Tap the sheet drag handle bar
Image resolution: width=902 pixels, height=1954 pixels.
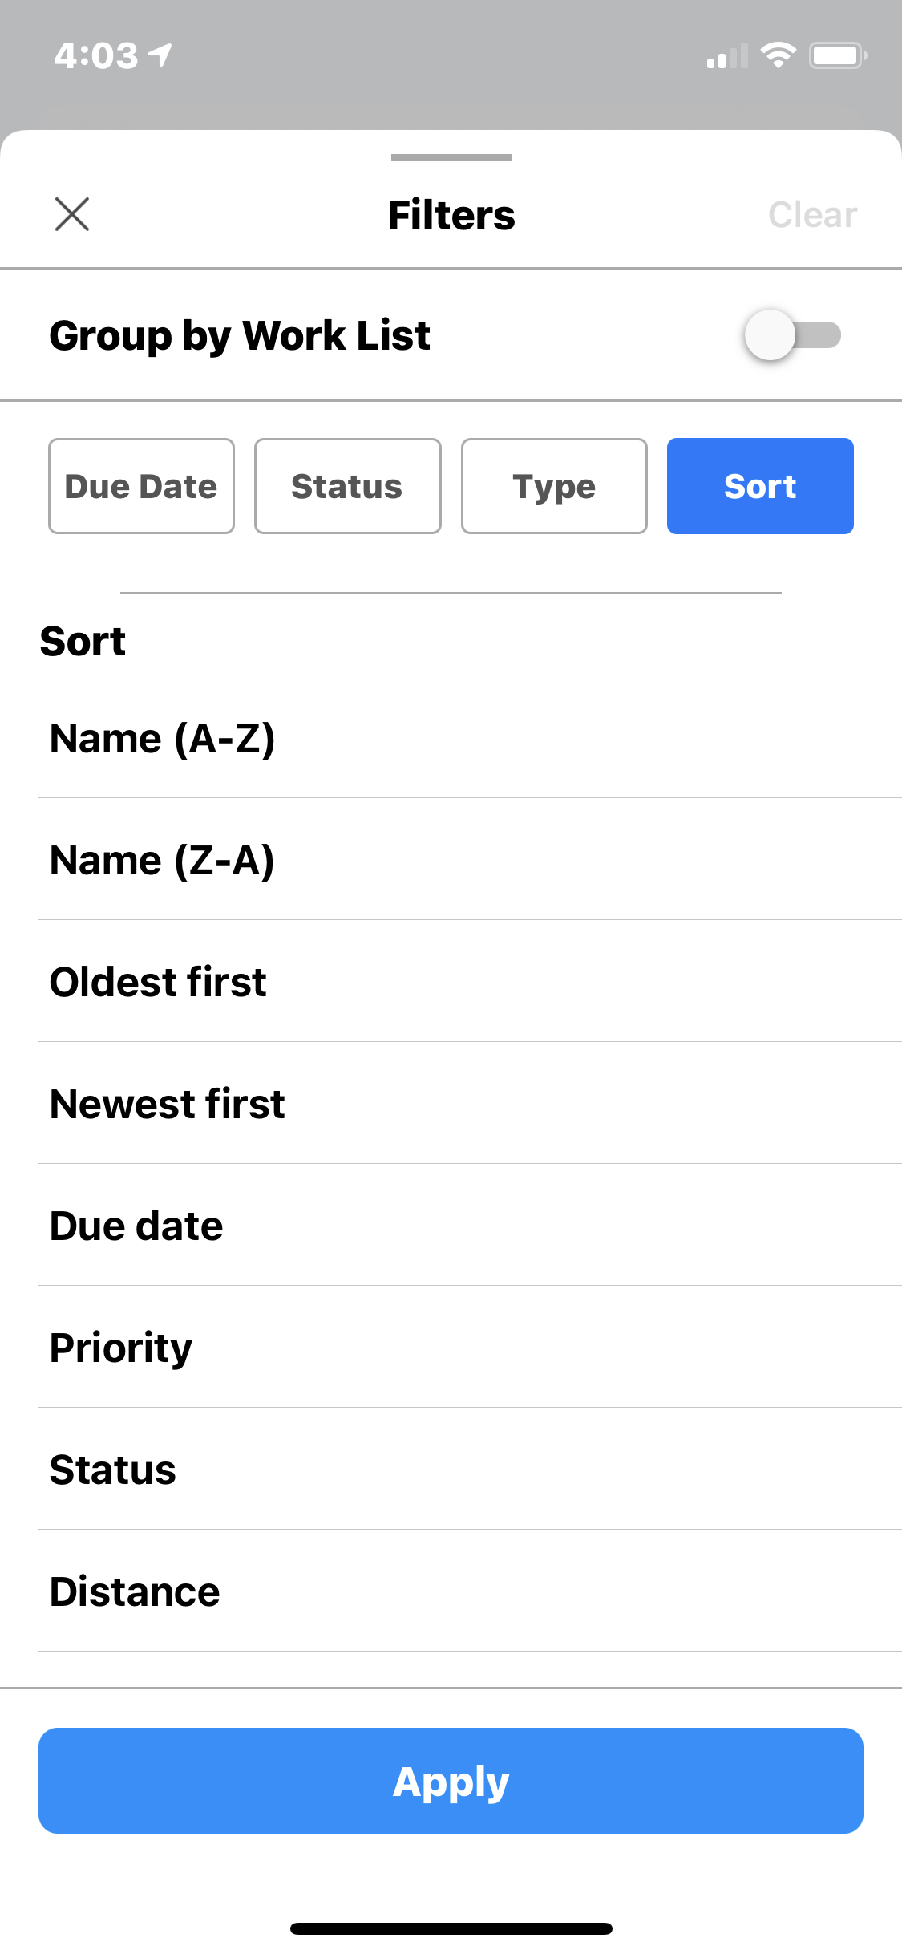point(451,158)
